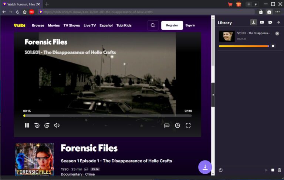
Task: Click the yellow playhead marker
Action: point(24,116)
